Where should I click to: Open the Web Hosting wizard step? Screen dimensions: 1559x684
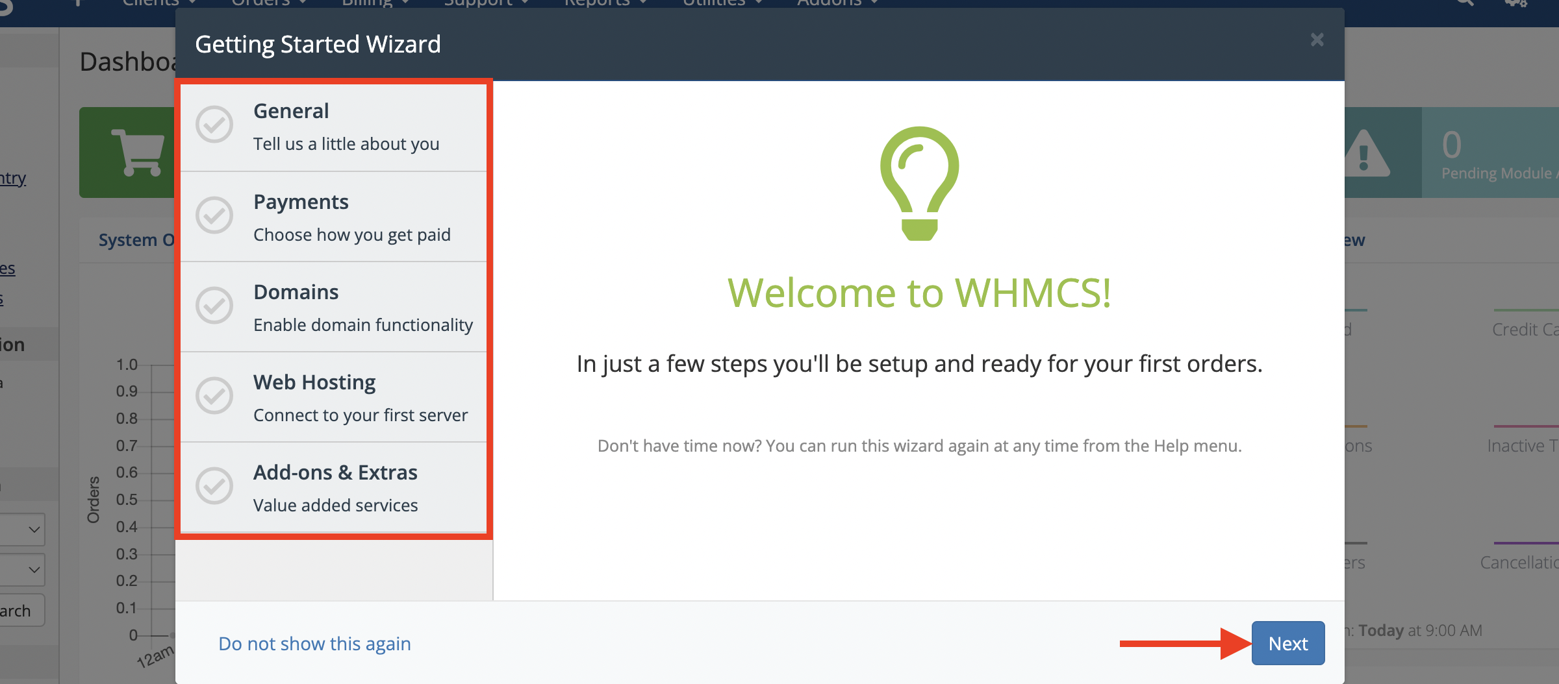click(x=334, y=397)
